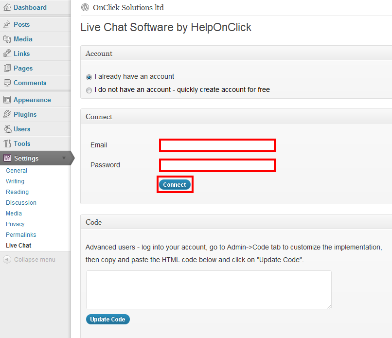Click the Email field label
392x338 pixels.
pos(99,145)
